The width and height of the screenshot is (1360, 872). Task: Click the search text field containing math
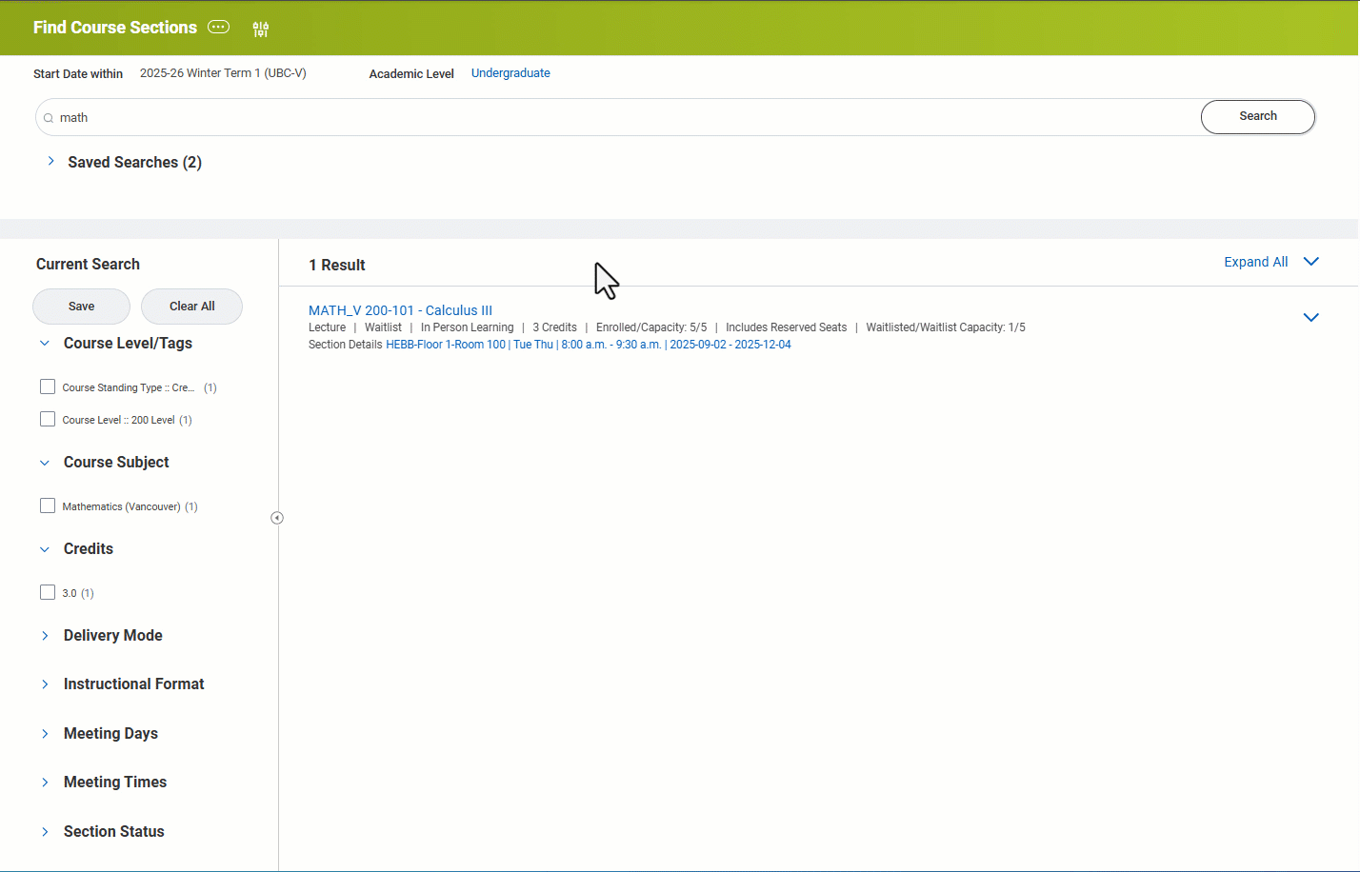[619, 118]
